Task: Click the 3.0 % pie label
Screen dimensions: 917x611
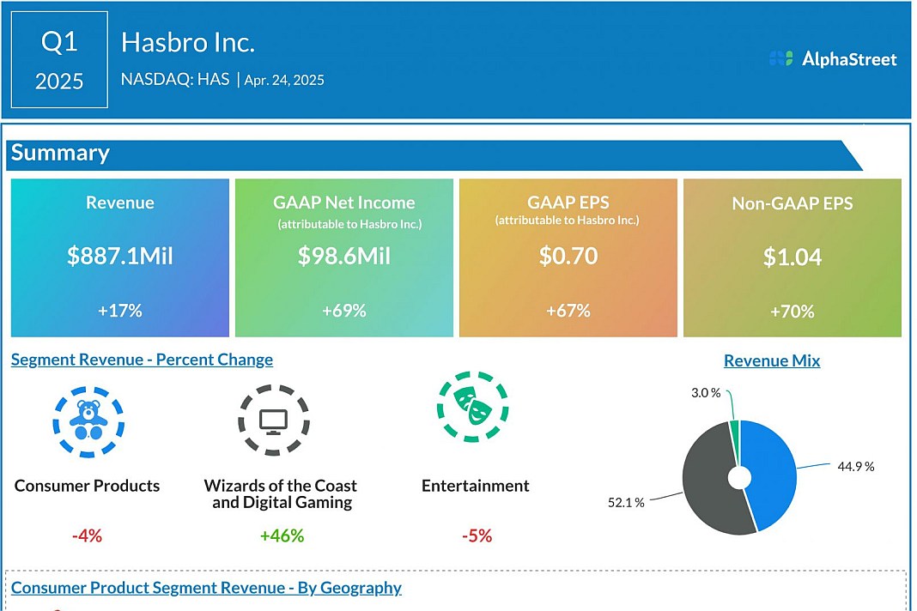Action: click(706, 393)
